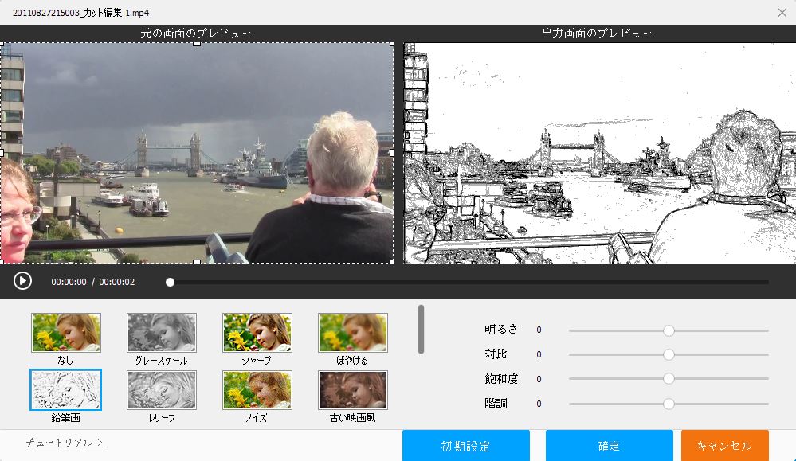Click the 階調 gradation slider handle
The image size is (796, 461).
click(x=669, y=404)
